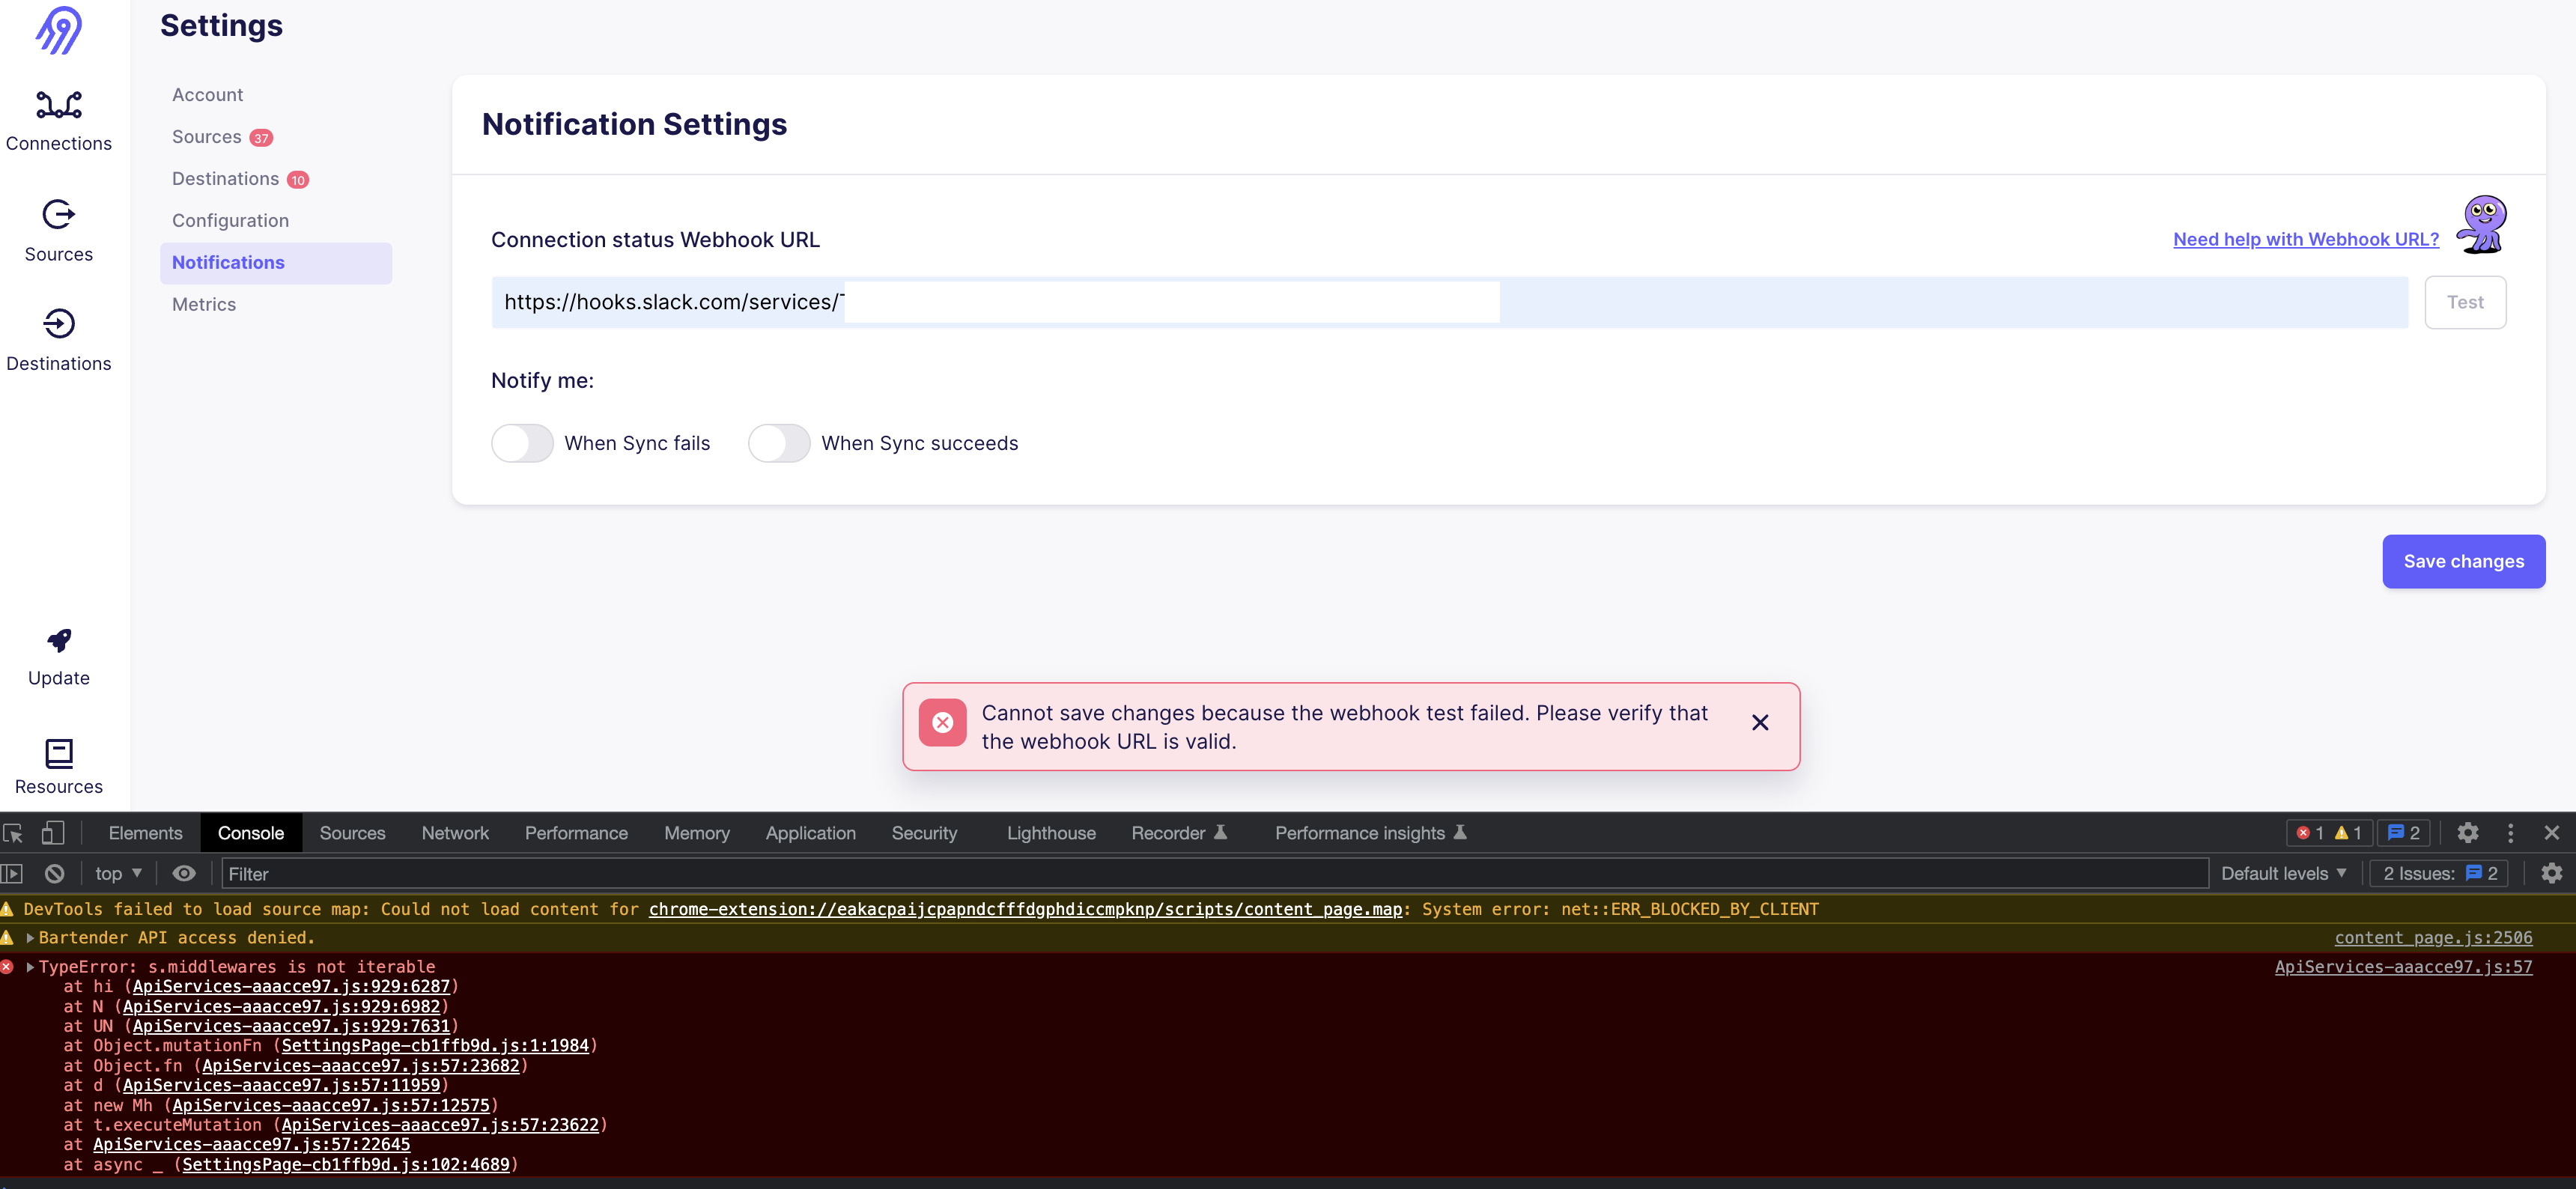Create a live expression with the eye icon
Viewport: 2576px width, 1189px height.
coord(184,873)
